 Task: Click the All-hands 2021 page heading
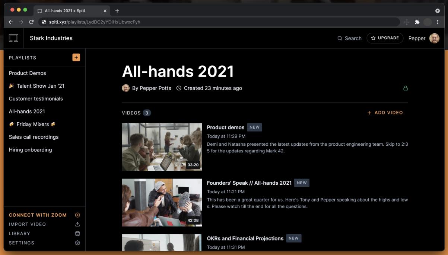click(x=178, y=71)
